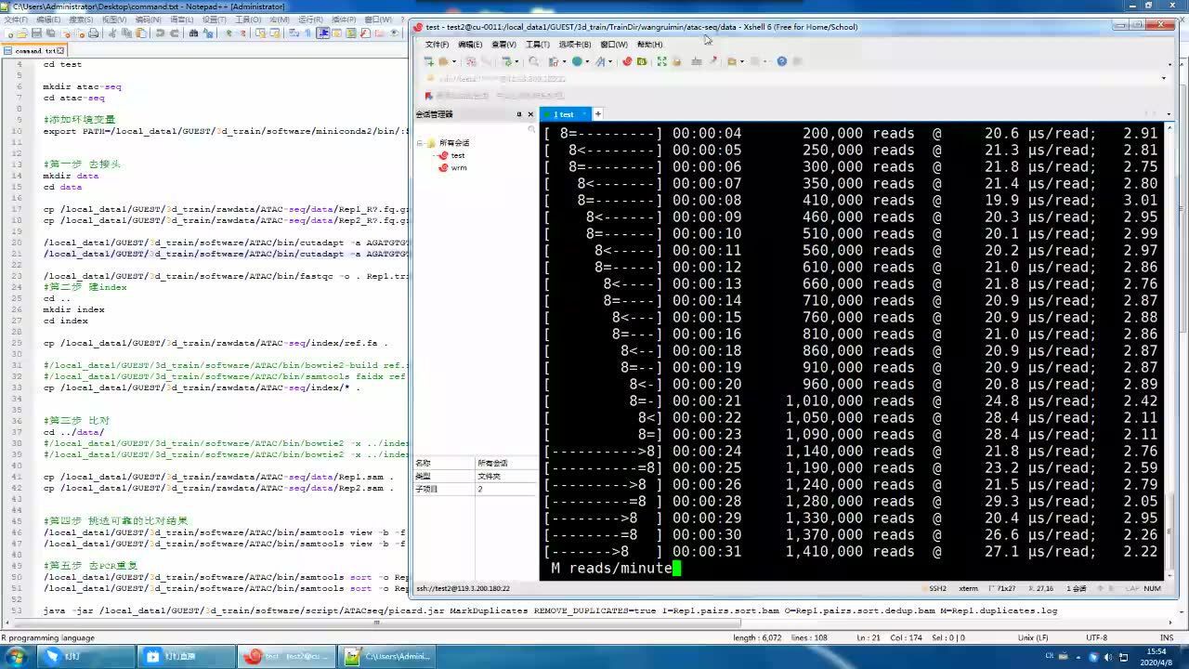The height and width of the screenshot is (669, 1189).
Task: Open the tab list dropdown arrow
Action: click(x=1164, y=114)
